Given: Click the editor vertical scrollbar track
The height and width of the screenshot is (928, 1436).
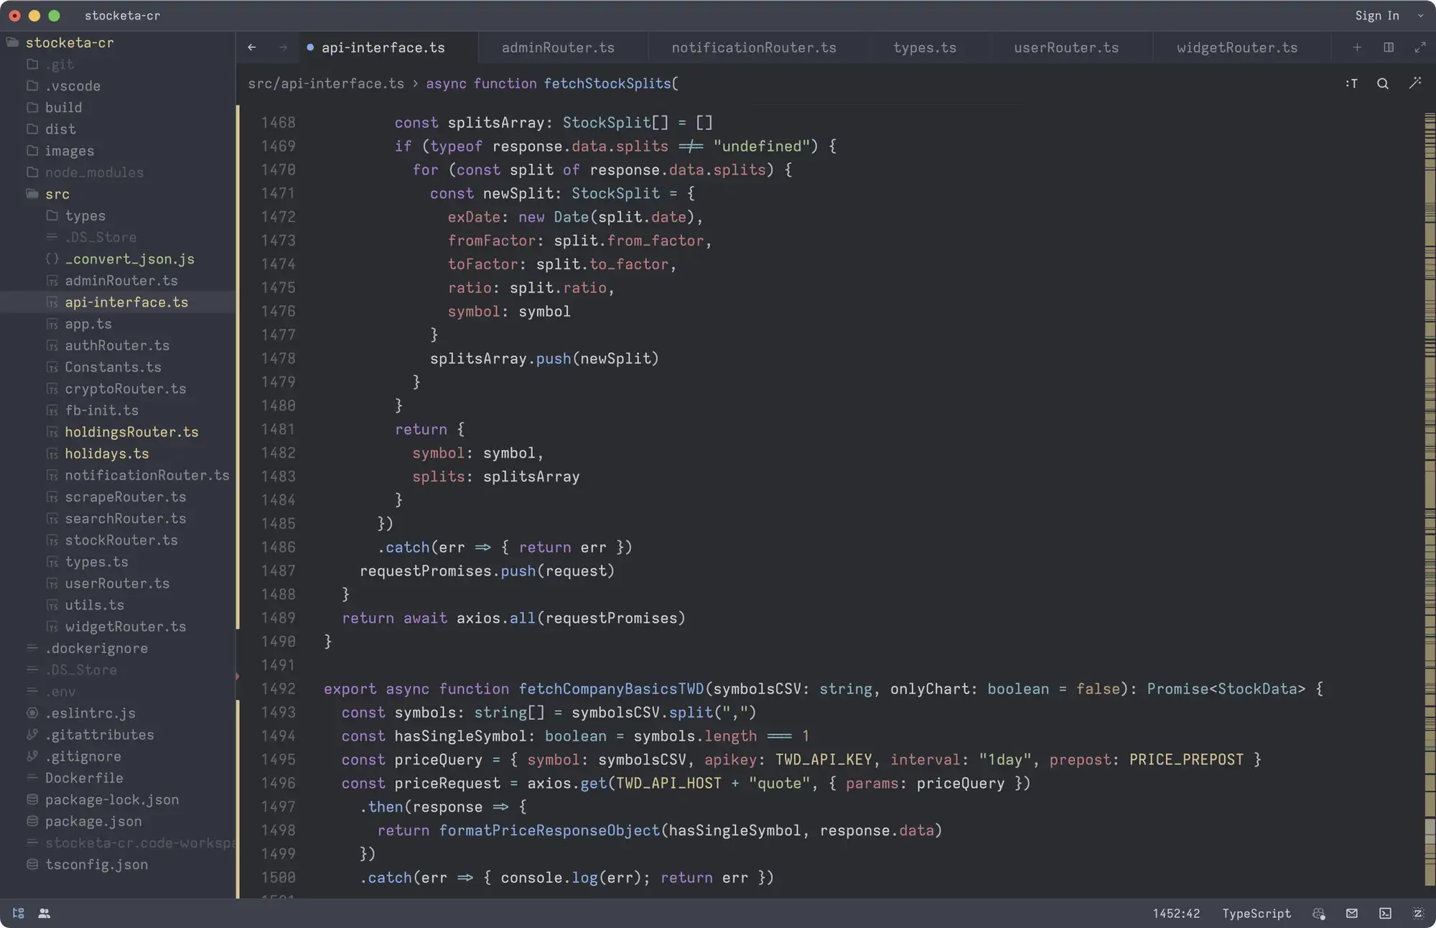Looking at the screenshot, I should tap(1430, 499).
